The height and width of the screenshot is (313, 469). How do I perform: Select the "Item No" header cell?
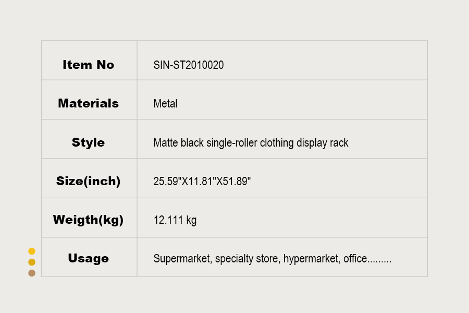(x=88, y=65)
